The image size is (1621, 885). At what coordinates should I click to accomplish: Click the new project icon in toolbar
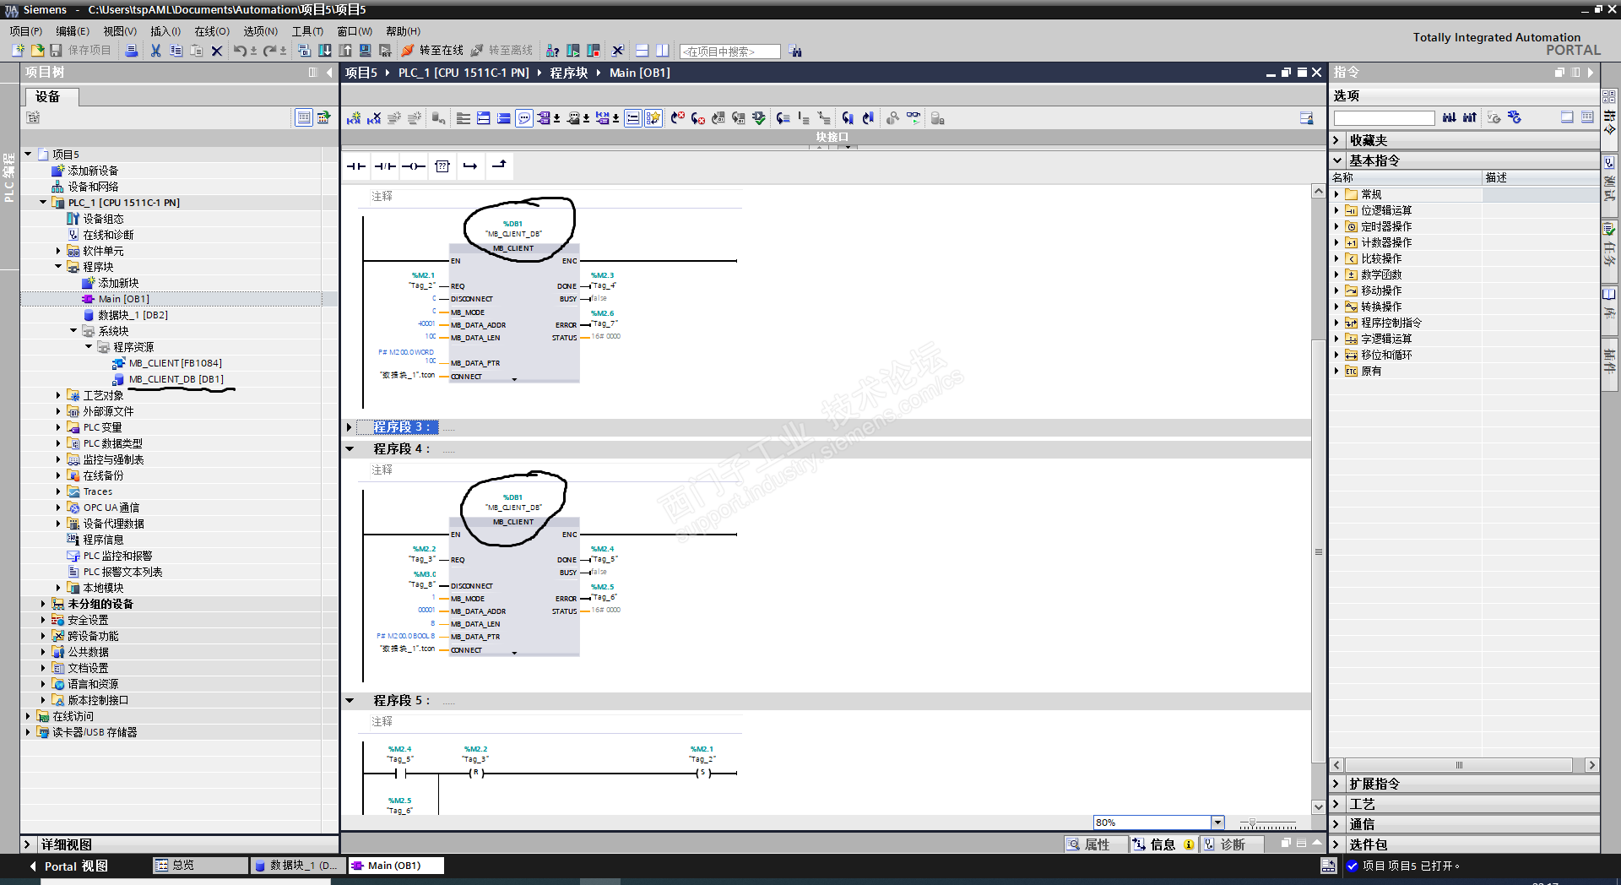pyautogui.click(x=18, y=51)
